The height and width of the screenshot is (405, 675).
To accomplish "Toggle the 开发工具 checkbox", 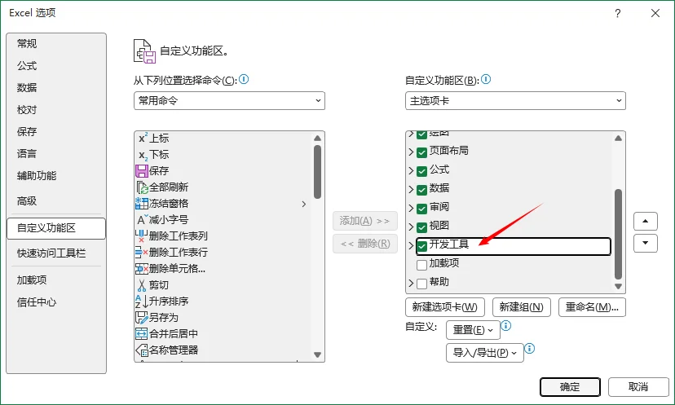I will pyautogui.click(x=422, y=246).
